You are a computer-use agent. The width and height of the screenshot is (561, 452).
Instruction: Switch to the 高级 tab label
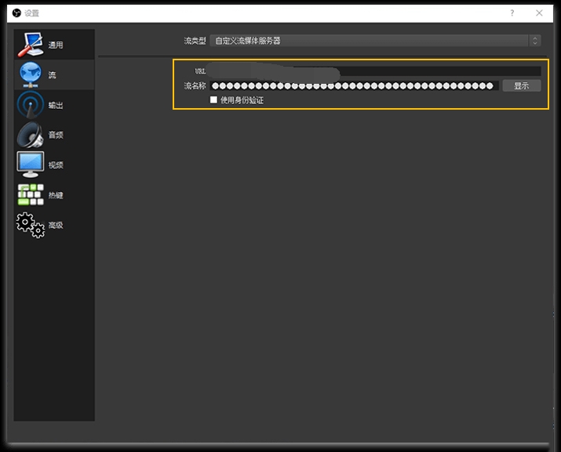(56, 225)
